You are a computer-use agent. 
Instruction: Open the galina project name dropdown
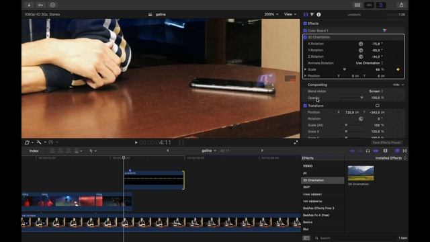209,151
